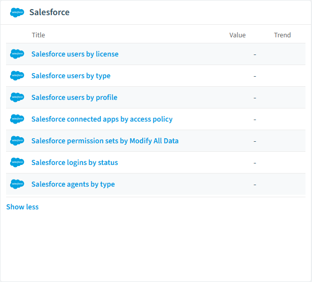The height and width of the screenshot is (282, 312).
Task: Click the Value column header
Action: [x=237, y=35]
